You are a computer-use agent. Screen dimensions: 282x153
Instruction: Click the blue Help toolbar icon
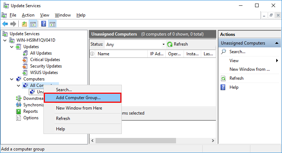point(44,24)
